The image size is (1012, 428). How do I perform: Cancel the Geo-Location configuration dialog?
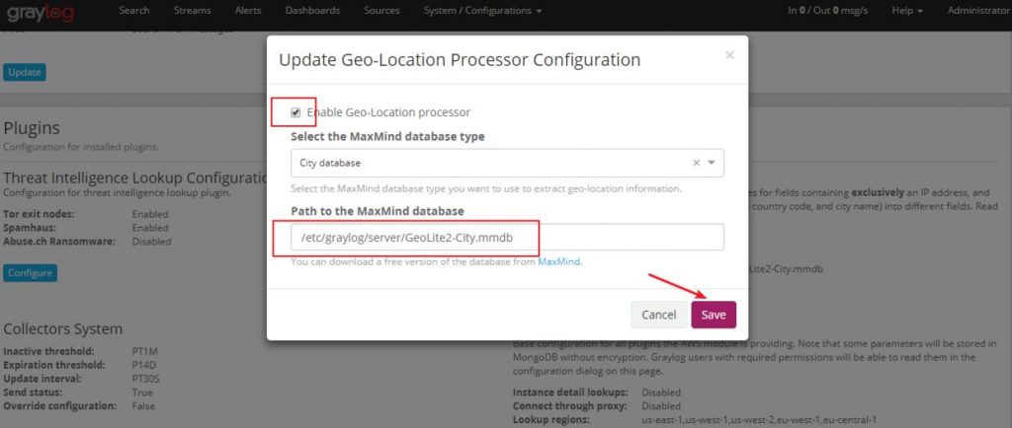click(658, 315)
